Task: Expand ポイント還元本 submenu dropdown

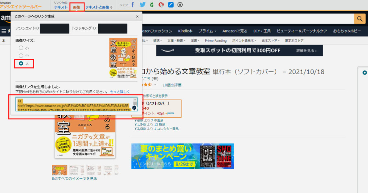Action: 244,41
